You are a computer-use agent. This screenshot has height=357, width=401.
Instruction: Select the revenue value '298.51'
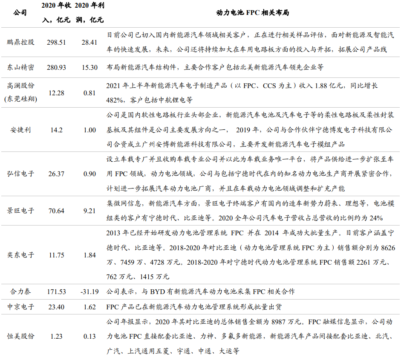click(56, 43)
